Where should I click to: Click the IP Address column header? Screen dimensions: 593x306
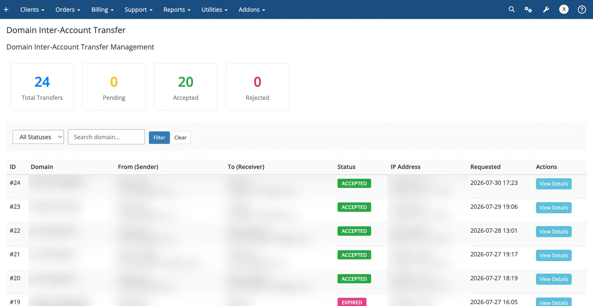pyautogui.click(x=405, y=167)
